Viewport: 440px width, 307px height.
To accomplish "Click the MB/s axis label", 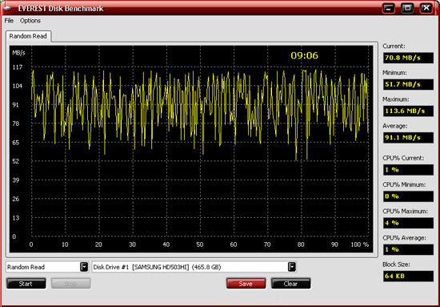I will point(18,53).
